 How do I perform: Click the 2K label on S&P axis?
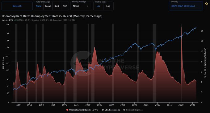tap(8, 40)
